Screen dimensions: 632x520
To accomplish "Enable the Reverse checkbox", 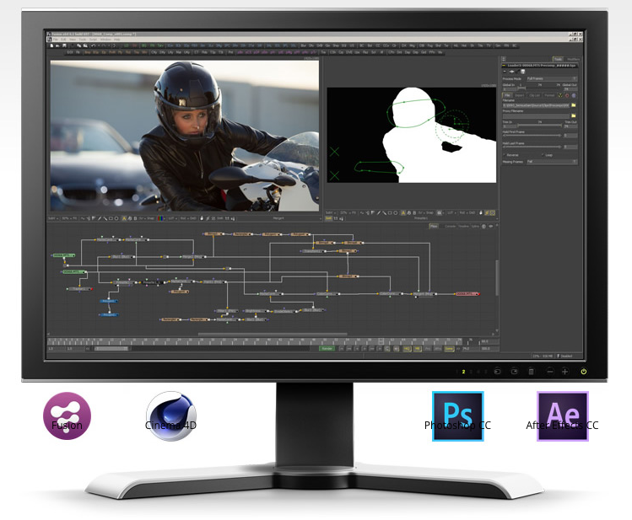I will [x=505, y=155].
